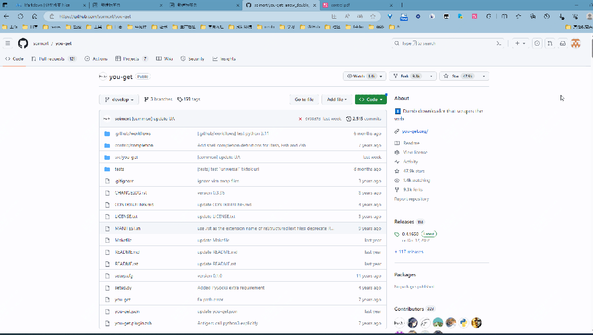Screen dimensions: 593x335
Task: Open the tests folder
Action: tap(119, 169)
